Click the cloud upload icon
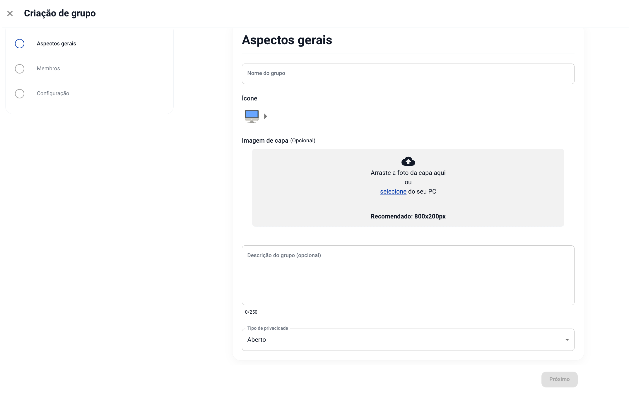 (x=408, y=161)
